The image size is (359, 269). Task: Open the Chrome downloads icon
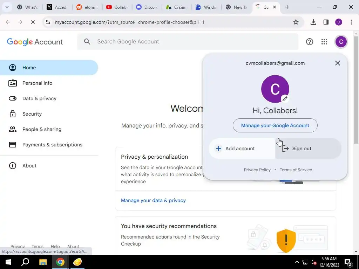tap(313, 22)
